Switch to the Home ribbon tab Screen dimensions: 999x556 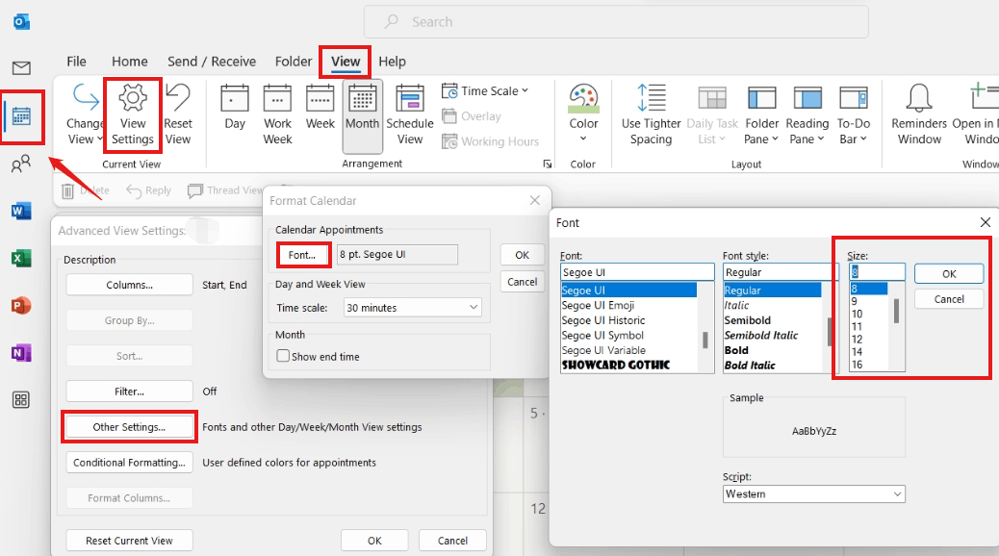(129, 62)
